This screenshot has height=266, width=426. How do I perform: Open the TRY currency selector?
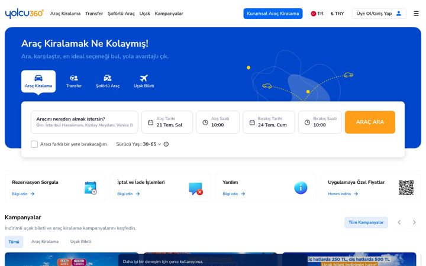337,14
